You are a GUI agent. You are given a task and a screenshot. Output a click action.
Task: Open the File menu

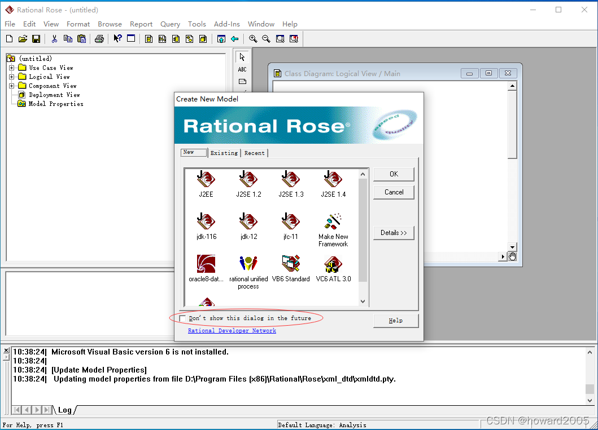(x=10, y=24)
